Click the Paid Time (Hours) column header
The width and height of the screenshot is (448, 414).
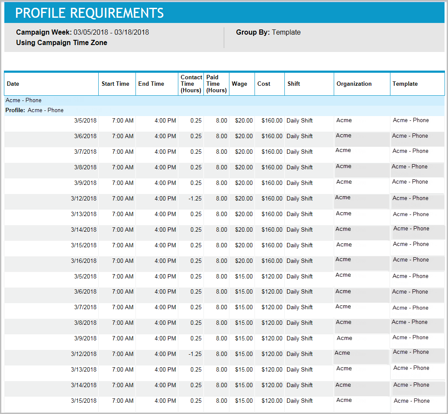point(216,84)
